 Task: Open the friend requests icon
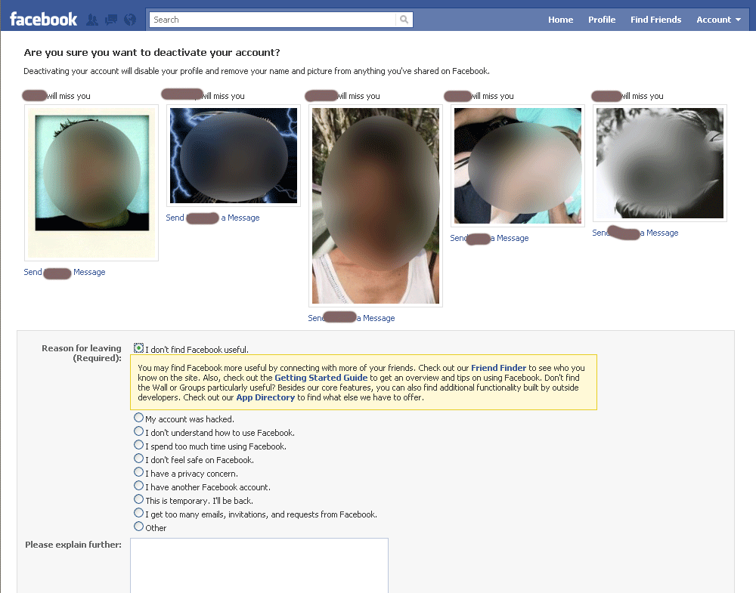(92, 20)
